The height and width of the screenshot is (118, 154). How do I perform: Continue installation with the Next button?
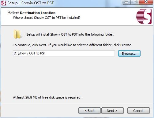[112, 111]
